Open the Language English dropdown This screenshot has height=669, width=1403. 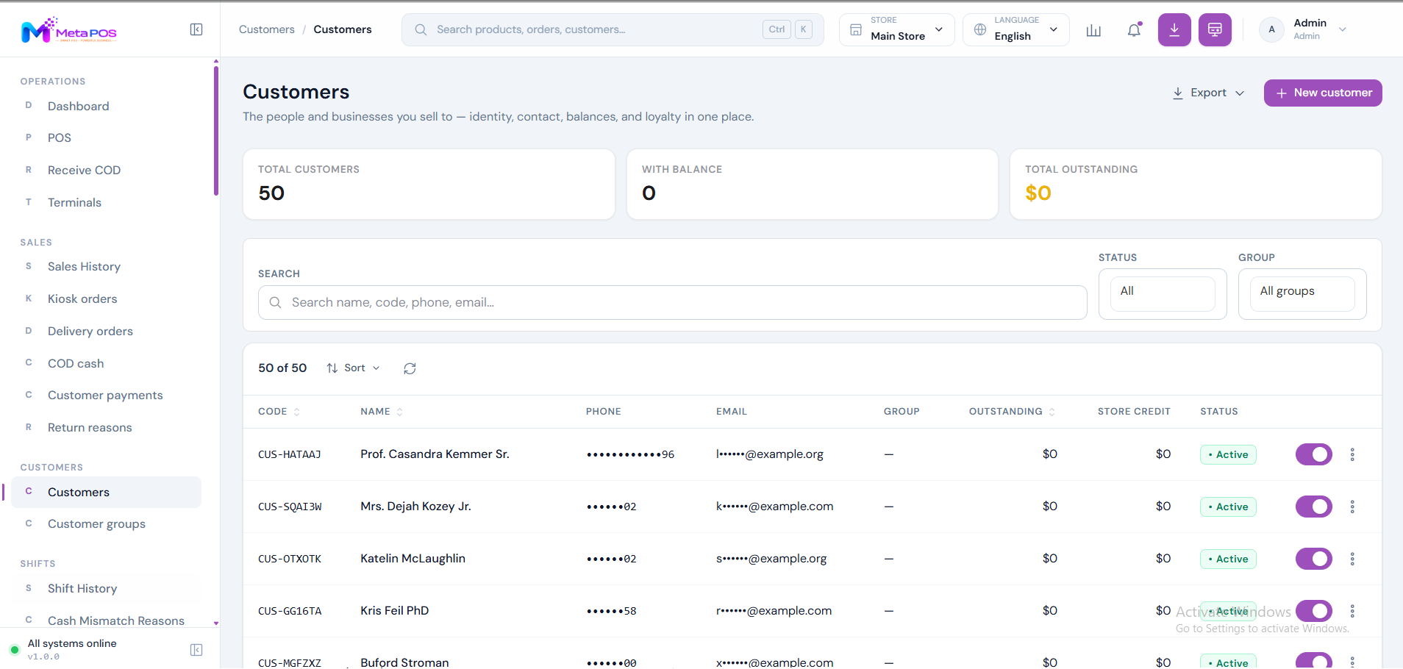pyautogui.click(x=1016, y=30)
